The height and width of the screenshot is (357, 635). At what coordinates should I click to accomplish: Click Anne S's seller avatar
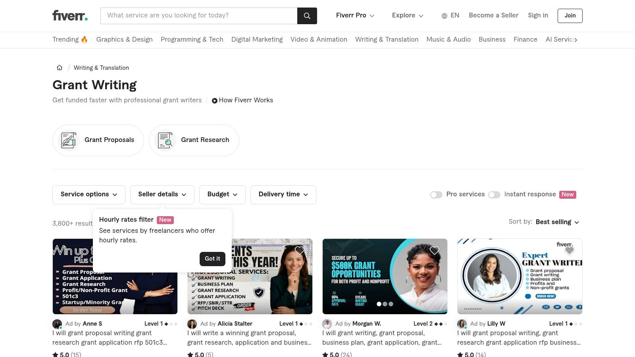pyautogui.click(x=57, y=324)
